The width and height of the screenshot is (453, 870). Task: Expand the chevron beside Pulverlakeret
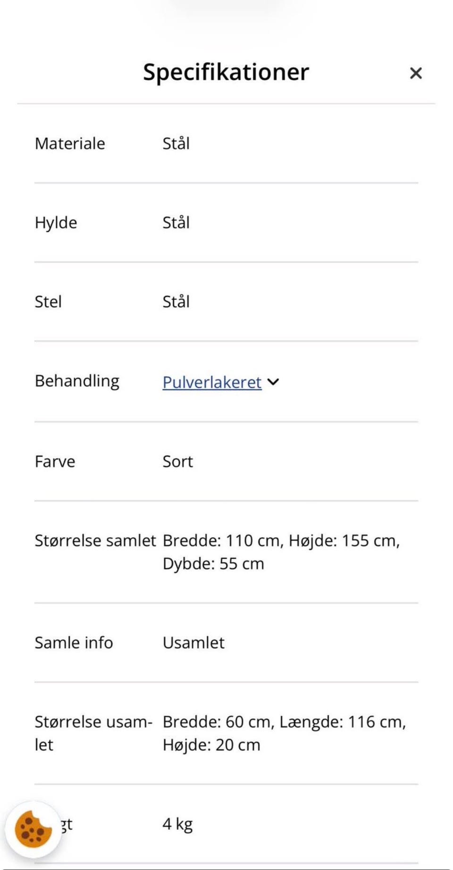click(x=273, y=382)
